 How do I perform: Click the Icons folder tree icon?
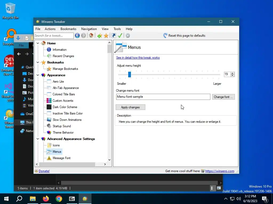pos(49,145)
